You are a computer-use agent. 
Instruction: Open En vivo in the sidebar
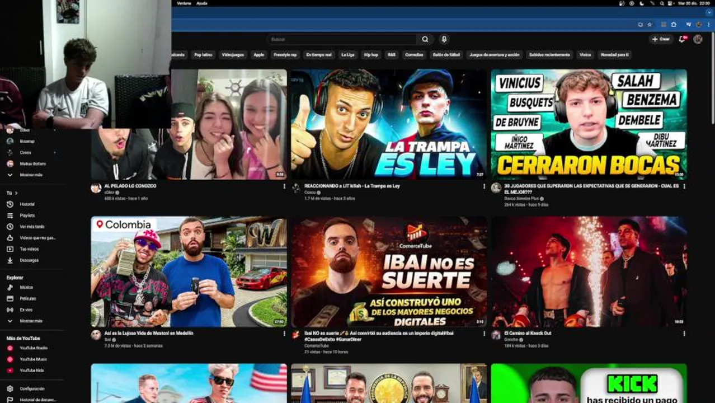coord(26,310)
